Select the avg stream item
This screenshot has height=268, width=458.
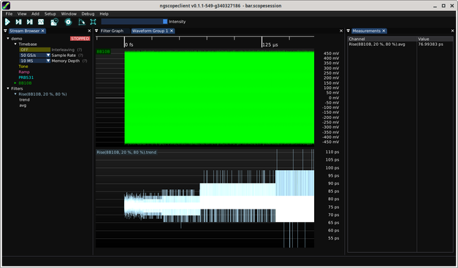coord(23,105)
